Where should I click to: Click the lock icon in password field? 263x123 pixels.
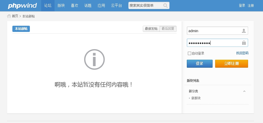click(244, 43)
